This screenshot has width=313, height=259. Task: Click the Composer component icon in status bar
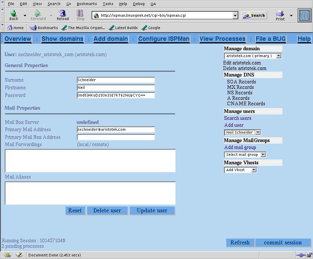tap(19, 255)
